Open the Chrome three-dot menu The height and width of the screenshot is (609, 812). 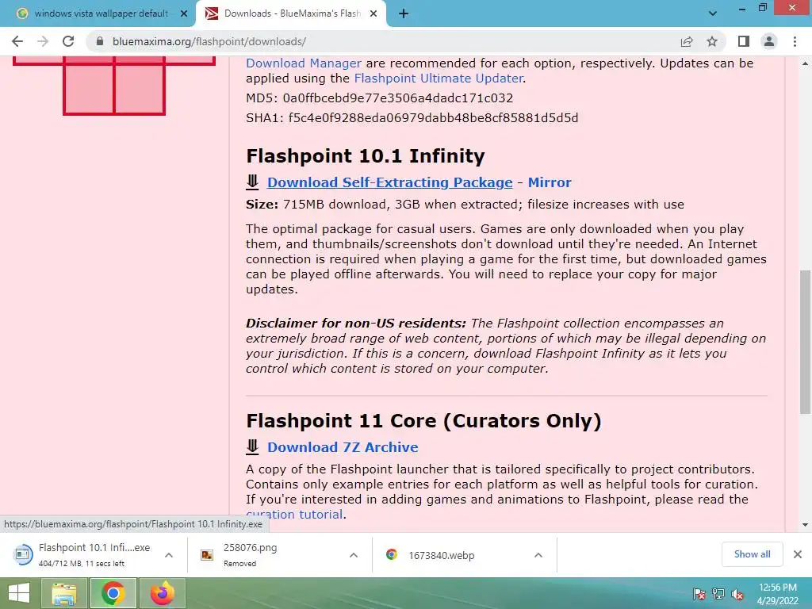[795, 41]
